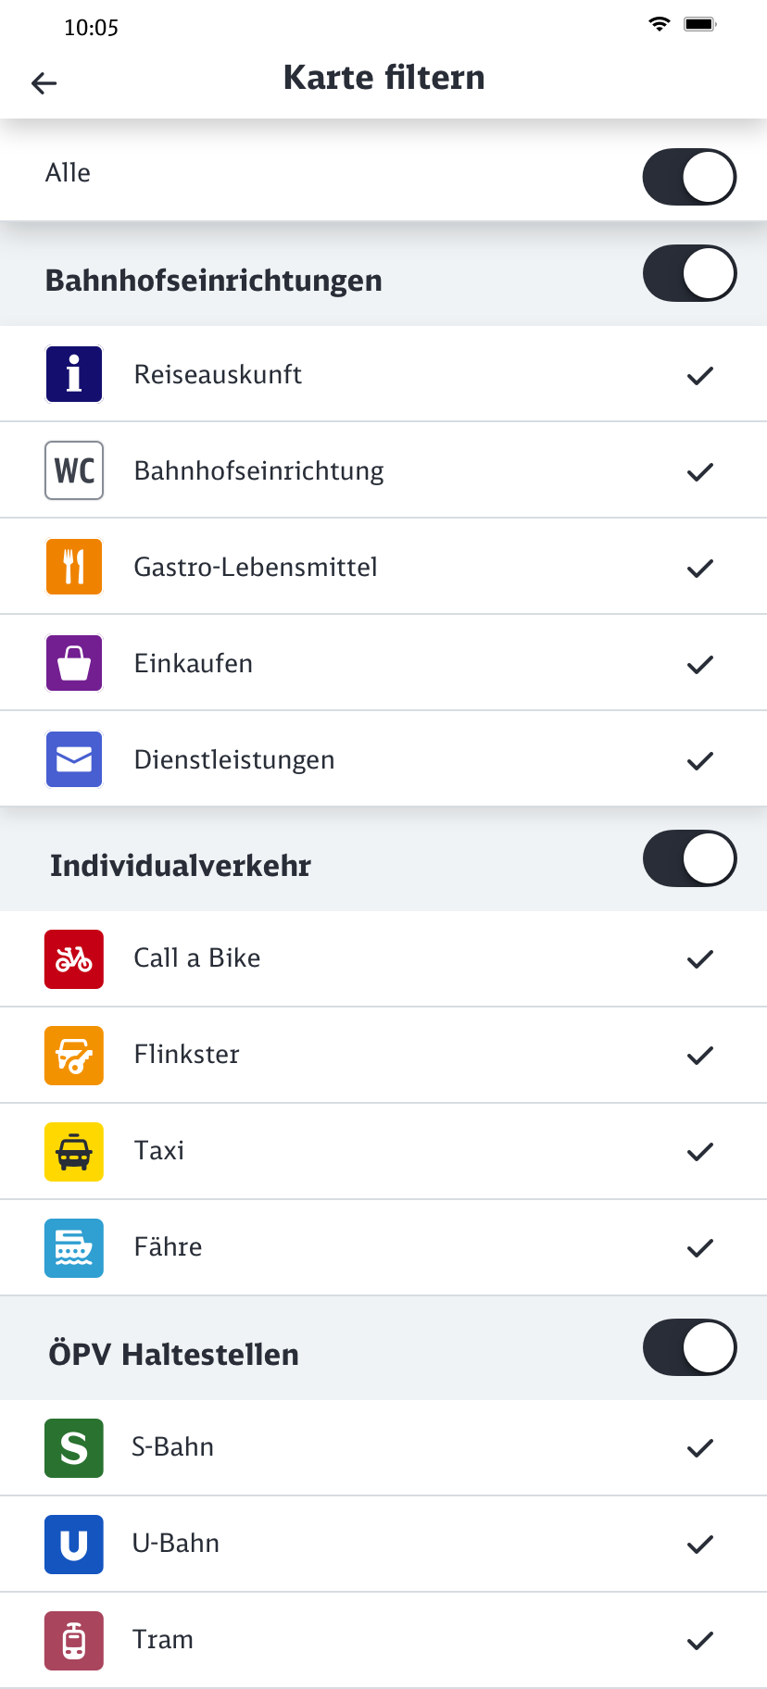The height and width of the screenshot is (1689, 767).
Task: Deselect the Tram checkmark
Action: pos(700,1641)
